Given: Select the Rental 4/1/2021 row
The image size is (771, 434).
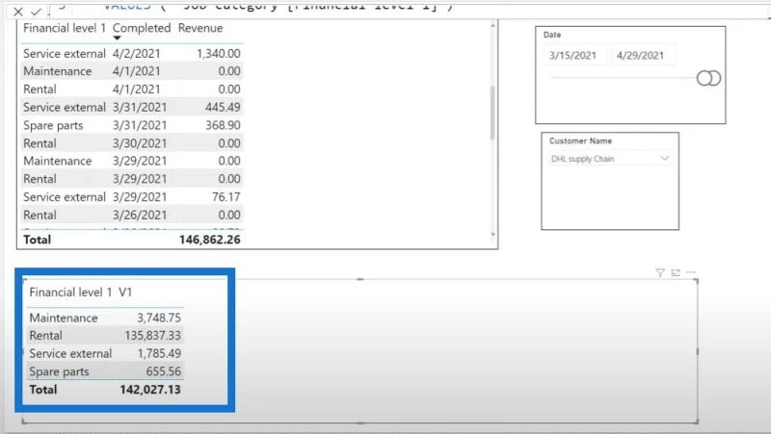Looking at the screenshot, I should [132, 89].
